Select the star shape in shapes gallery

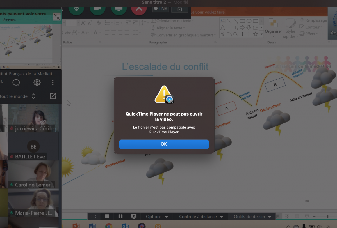tap(255, 34)
